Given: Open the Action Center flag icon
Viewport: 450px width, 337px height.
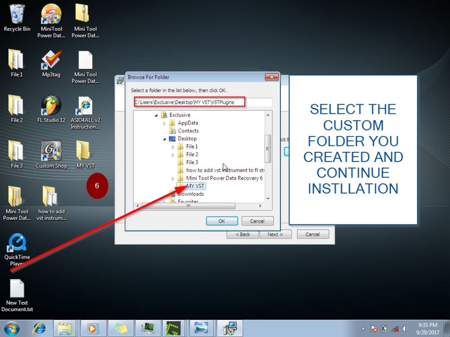Looking at the screenshot, I should 374,329.
